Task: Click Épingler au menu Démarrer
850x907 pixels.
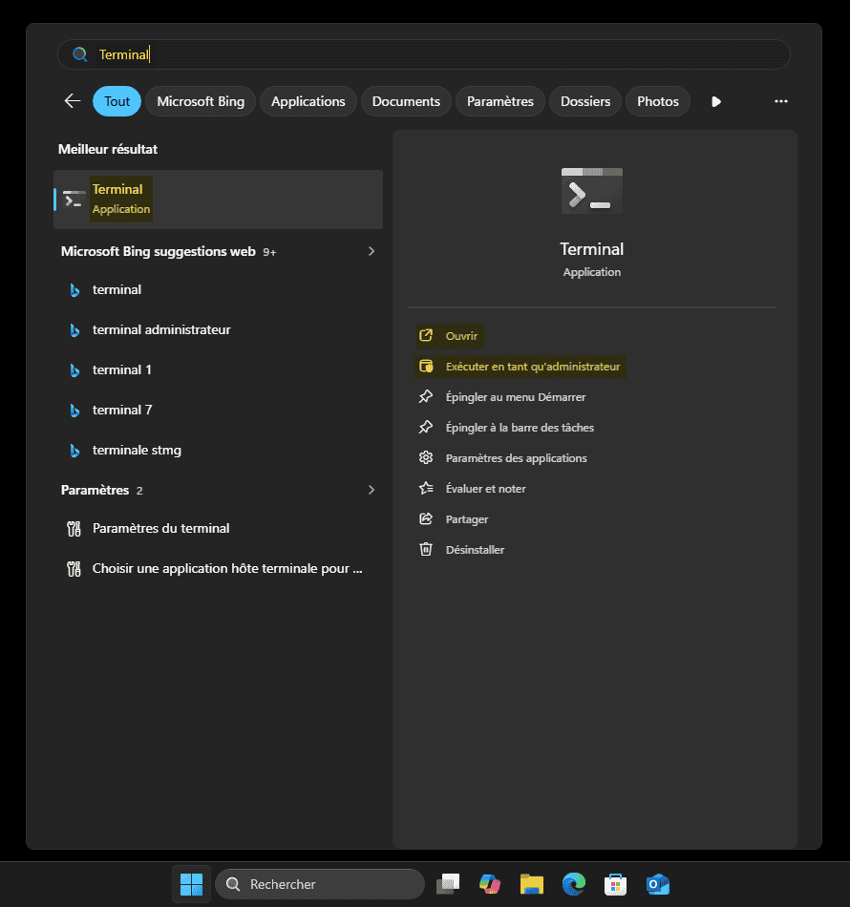Action: coord(502,397)
